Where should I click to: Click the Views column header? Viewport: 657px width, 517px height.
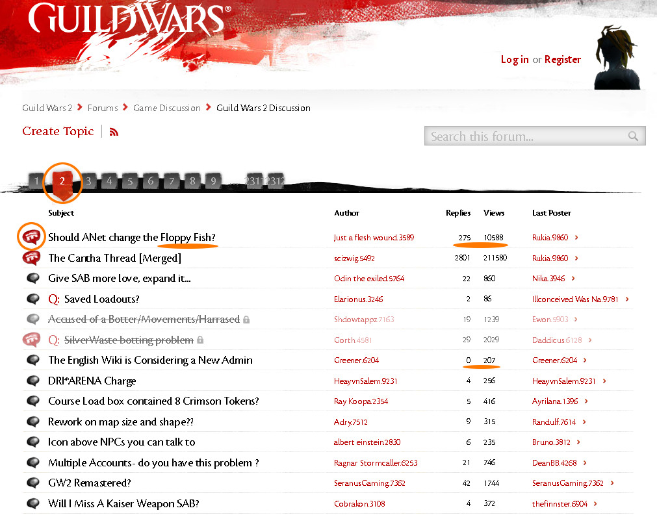494,212
